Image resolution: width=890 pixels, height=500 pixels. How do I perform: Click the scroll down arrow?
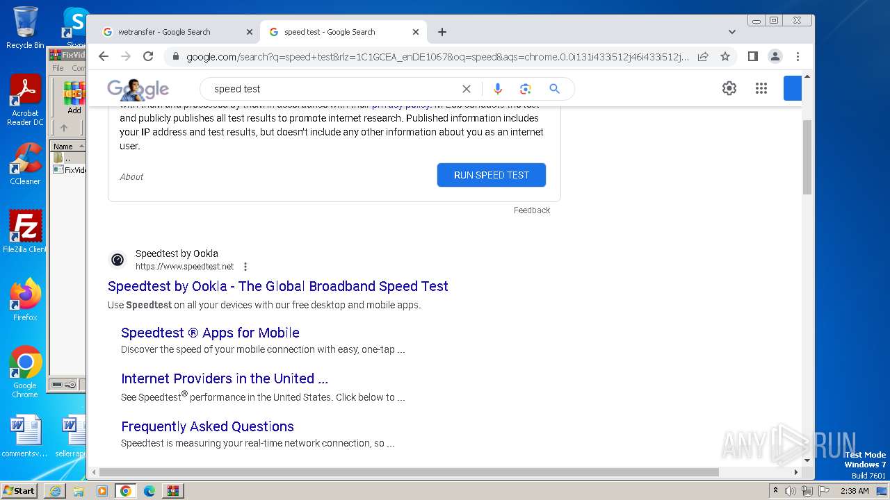point(807,460)
